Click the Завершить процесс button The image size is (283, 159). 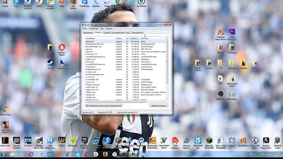[159, 106]
